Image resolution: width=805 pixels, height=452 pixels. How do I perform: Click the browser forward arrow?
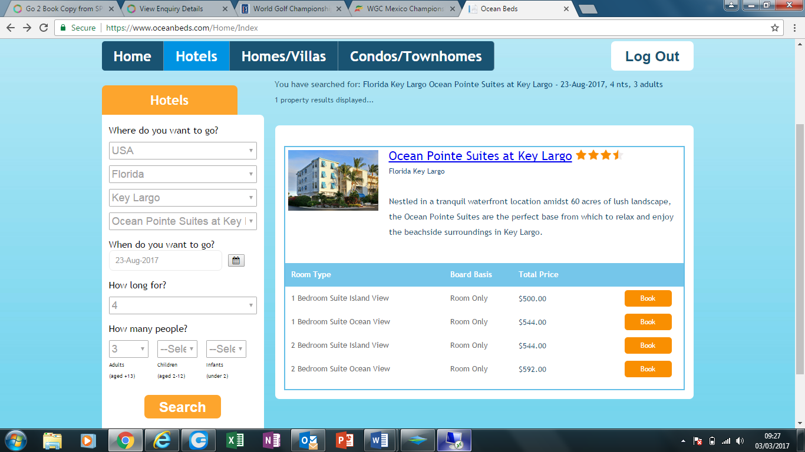[27, 28]
